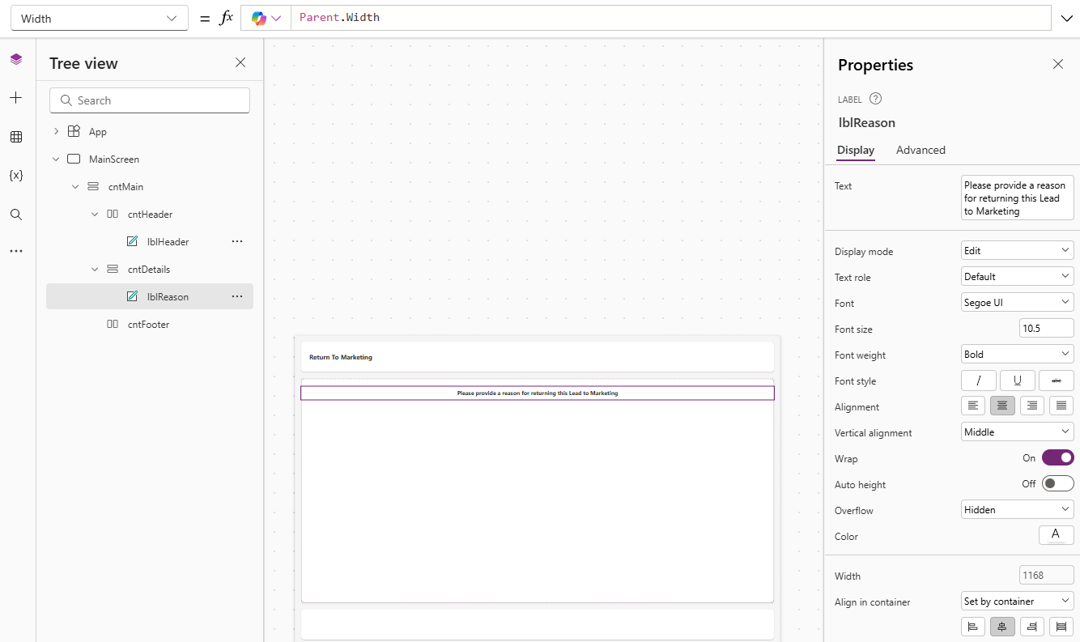Click the help icon next to LABEL
The height and width of the screenshot is (642, 1080).
coord(875,99)
